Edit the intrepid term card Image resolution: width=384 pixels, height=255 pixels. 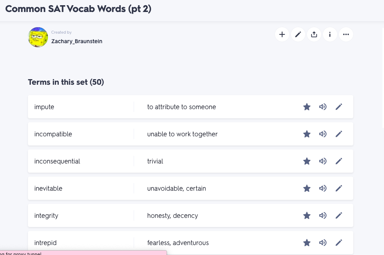tap(339, 243)
